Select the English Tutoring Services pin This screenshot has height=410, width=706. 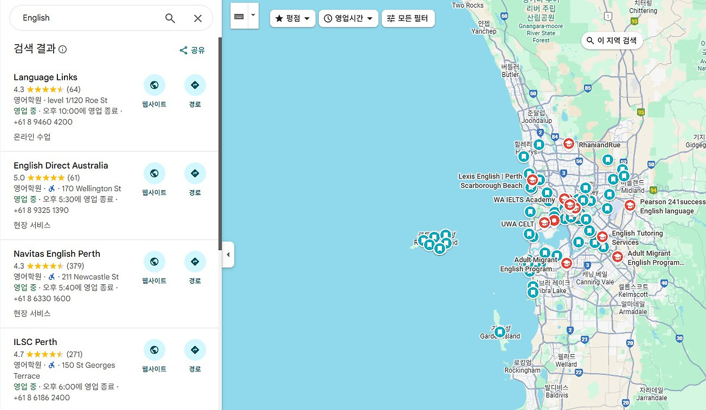[602, 236]
